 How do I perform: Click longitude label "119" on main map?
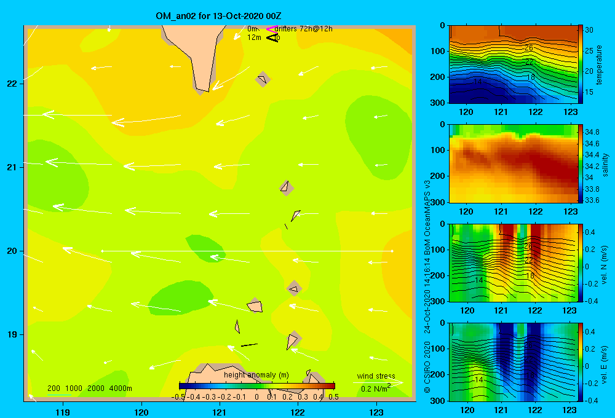pyautogui.click(x=63, y=412)
